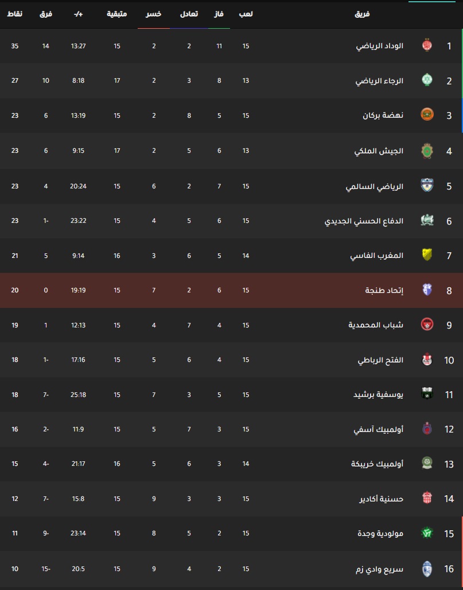Click the حسنية أكادير striped crest
This screenshot has height=590, width=463.
[427, 498]
